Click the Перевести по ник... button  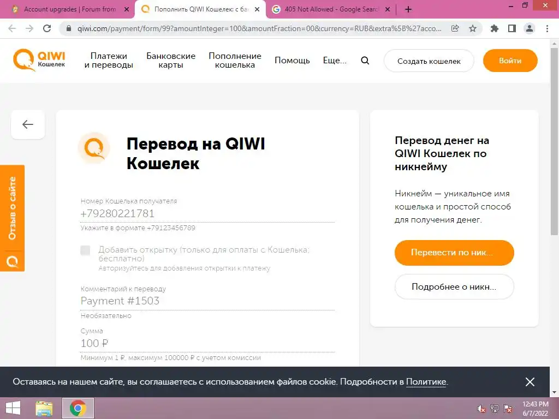coord(454,253)
